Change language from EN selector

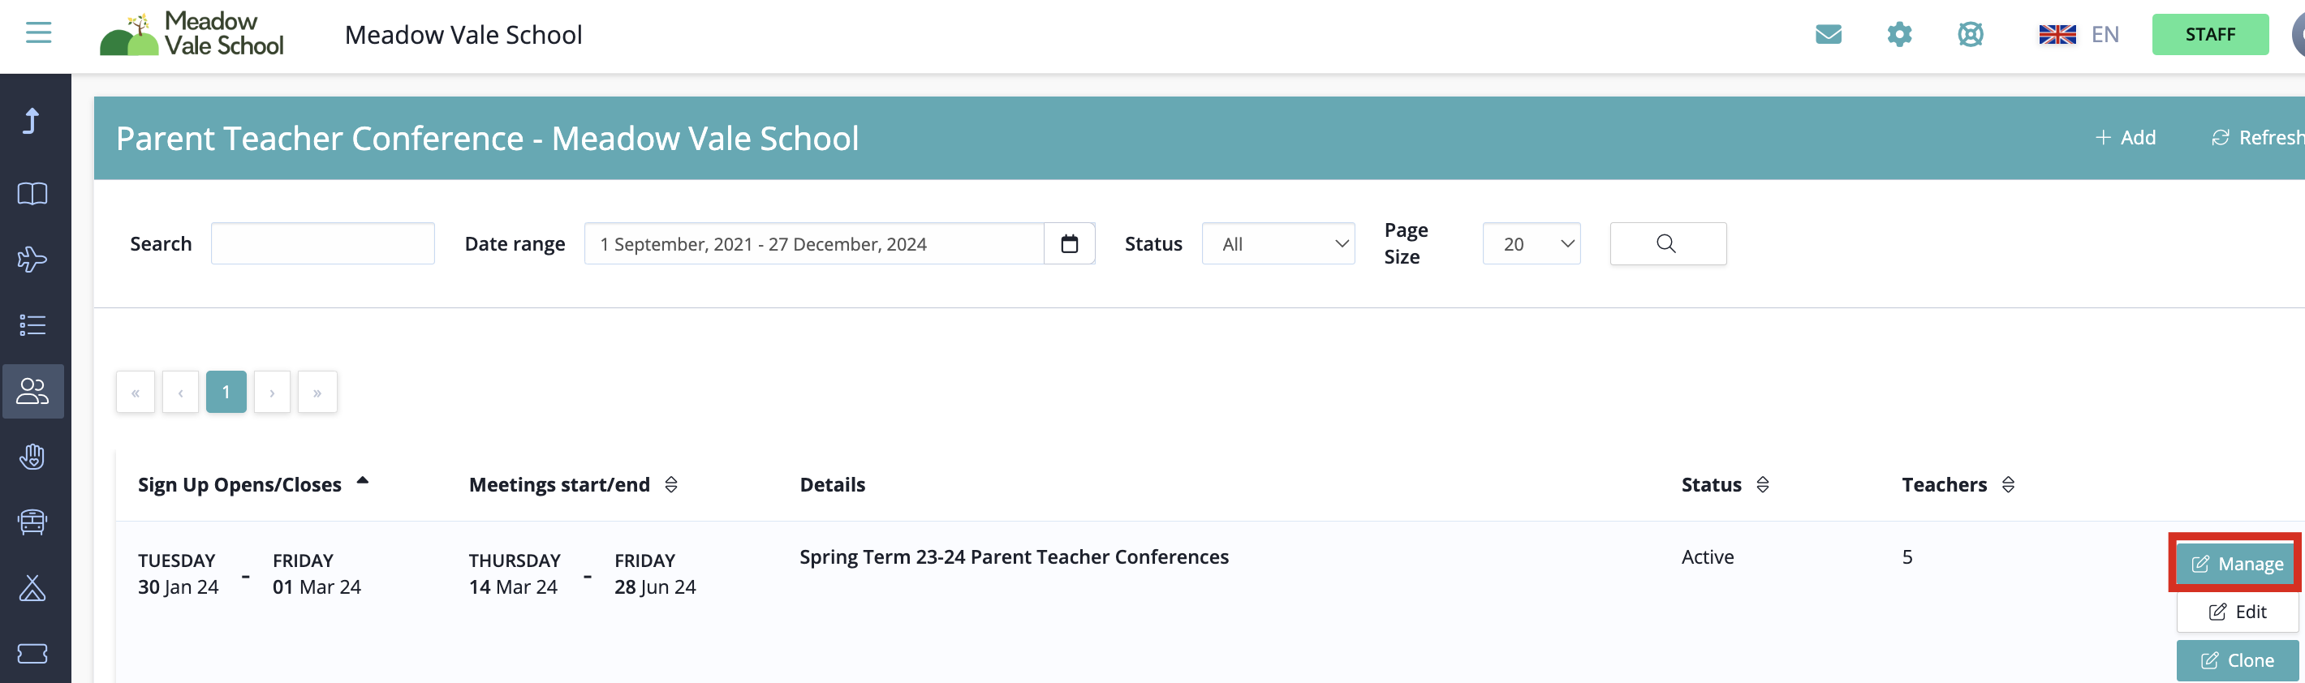[2079, 35]
